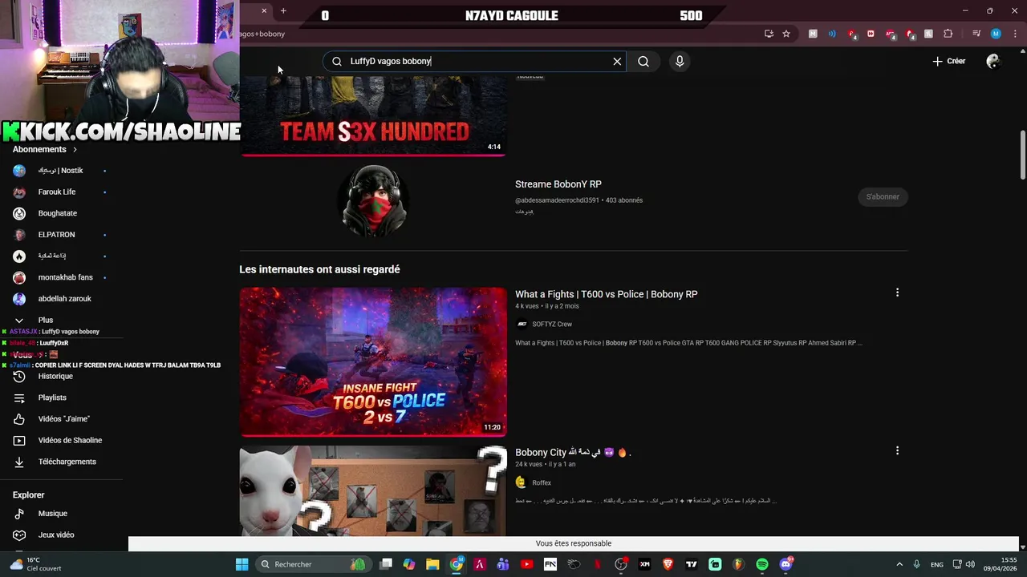Click the blue sound-wave extension icon
The image size is (1027, 577).
coord(832,34)
